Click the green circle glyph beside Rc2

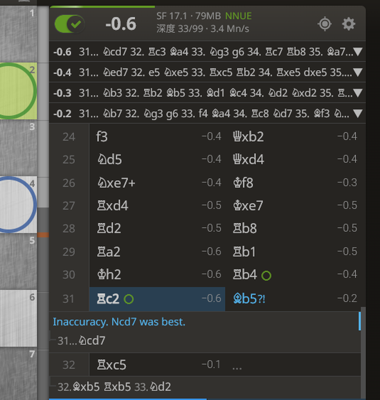[x=128, y=299]
